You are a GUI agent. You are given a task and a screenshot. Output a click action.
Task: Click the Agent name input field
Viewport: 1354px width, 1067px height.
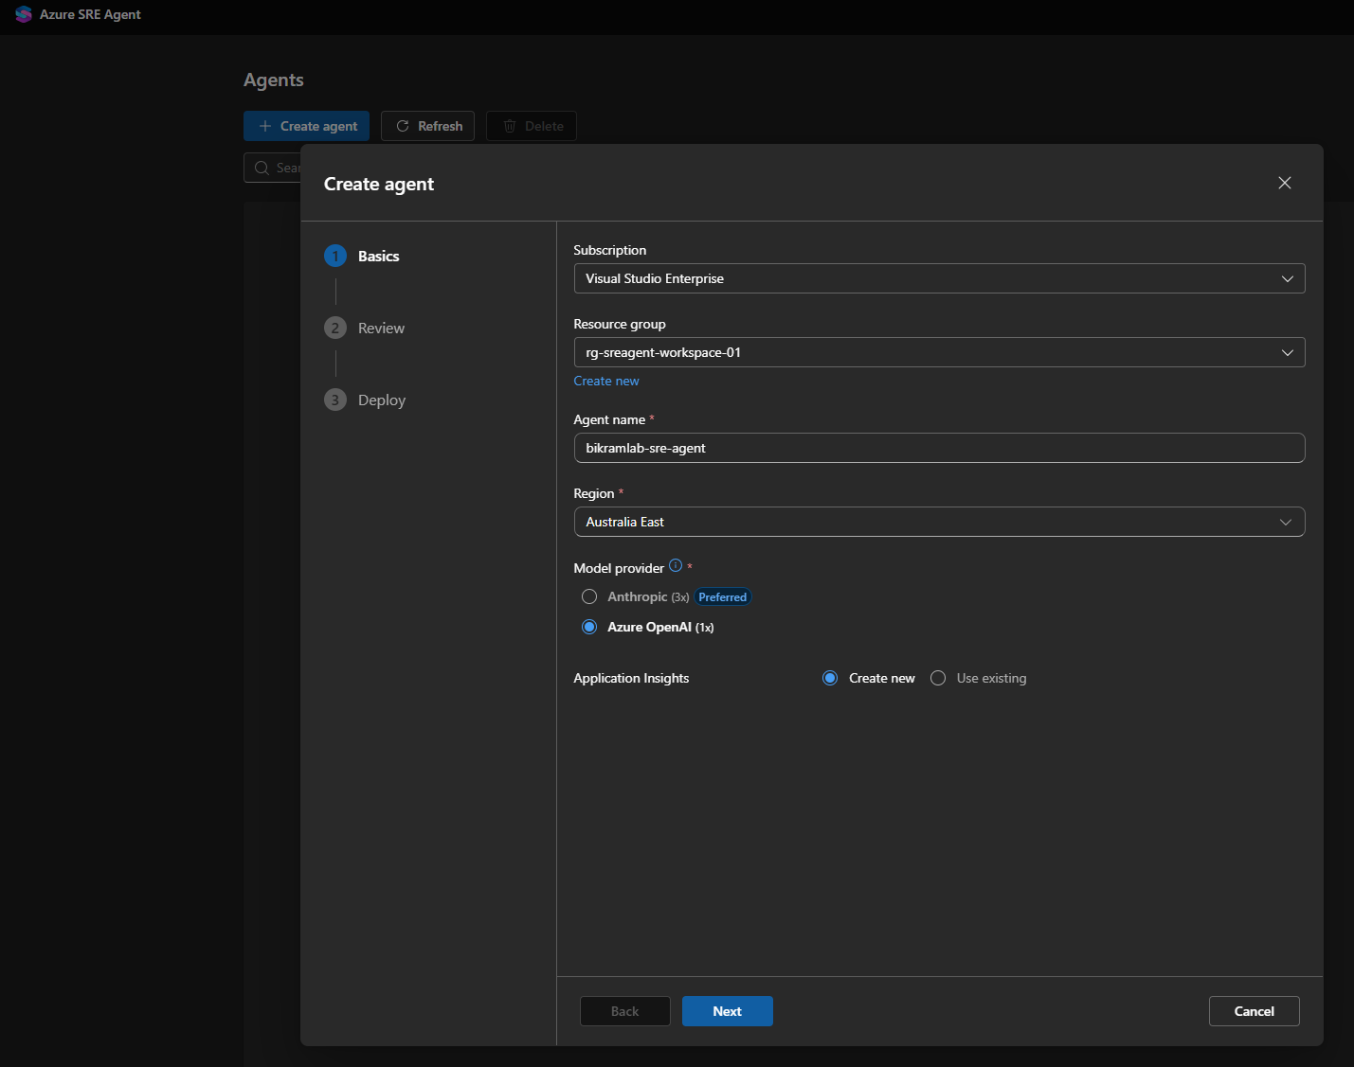pos(939,448)
